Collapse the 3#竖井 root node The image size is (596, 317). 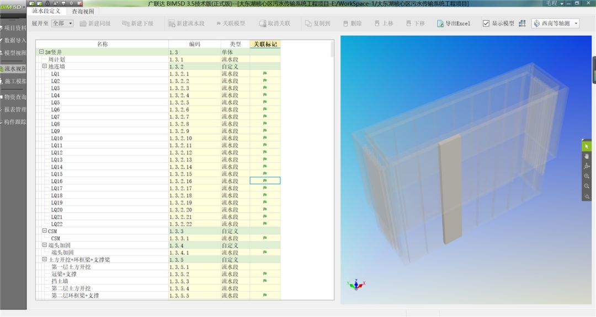pyautogui.click(x=41, y=52)
